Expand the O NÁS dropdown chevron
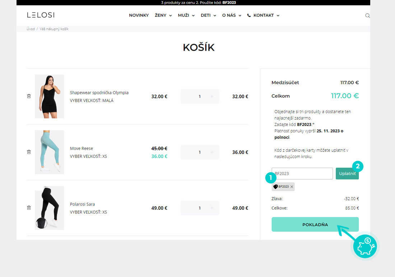Image resolution: width=395 pixels, height=277 pixels. (240, 15)
